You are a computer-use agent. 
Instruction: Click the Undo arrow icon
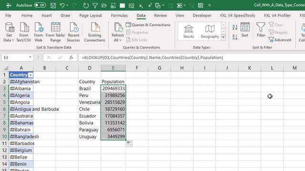62,5
